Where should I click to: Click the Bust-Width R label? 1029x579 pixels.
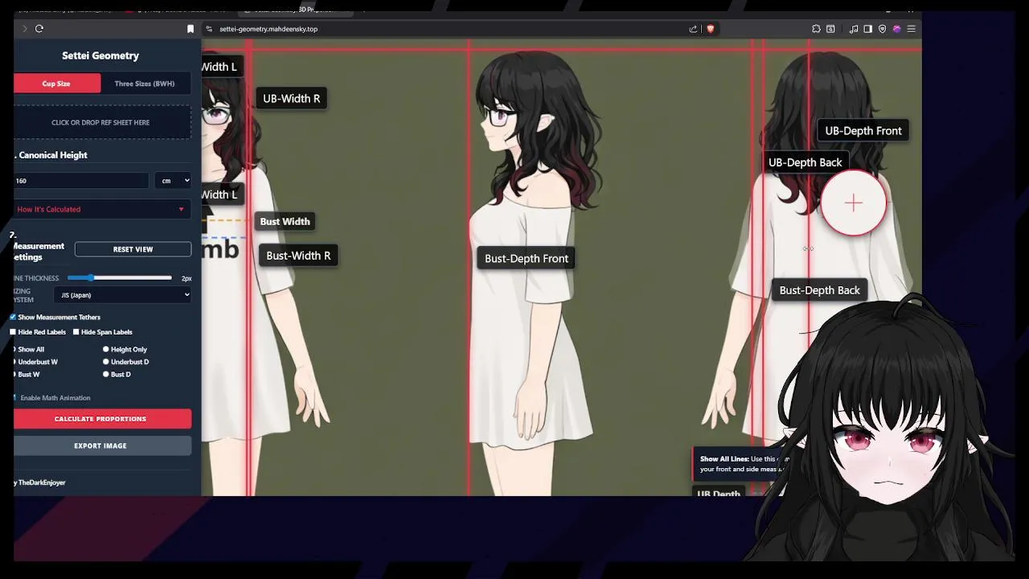click(298, 256)
